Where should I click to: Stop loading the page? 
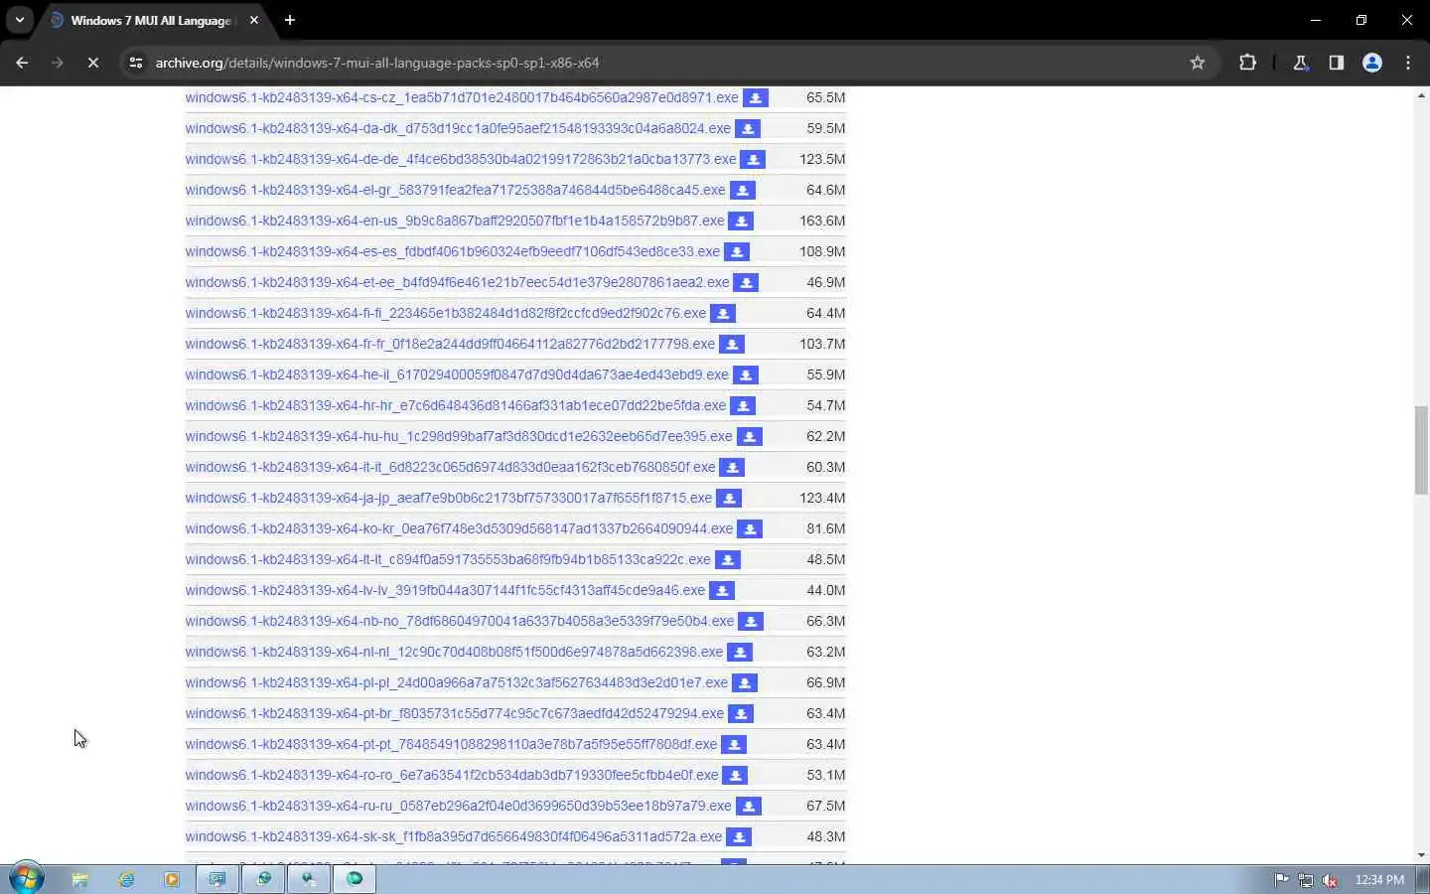(x=92, y=63)
